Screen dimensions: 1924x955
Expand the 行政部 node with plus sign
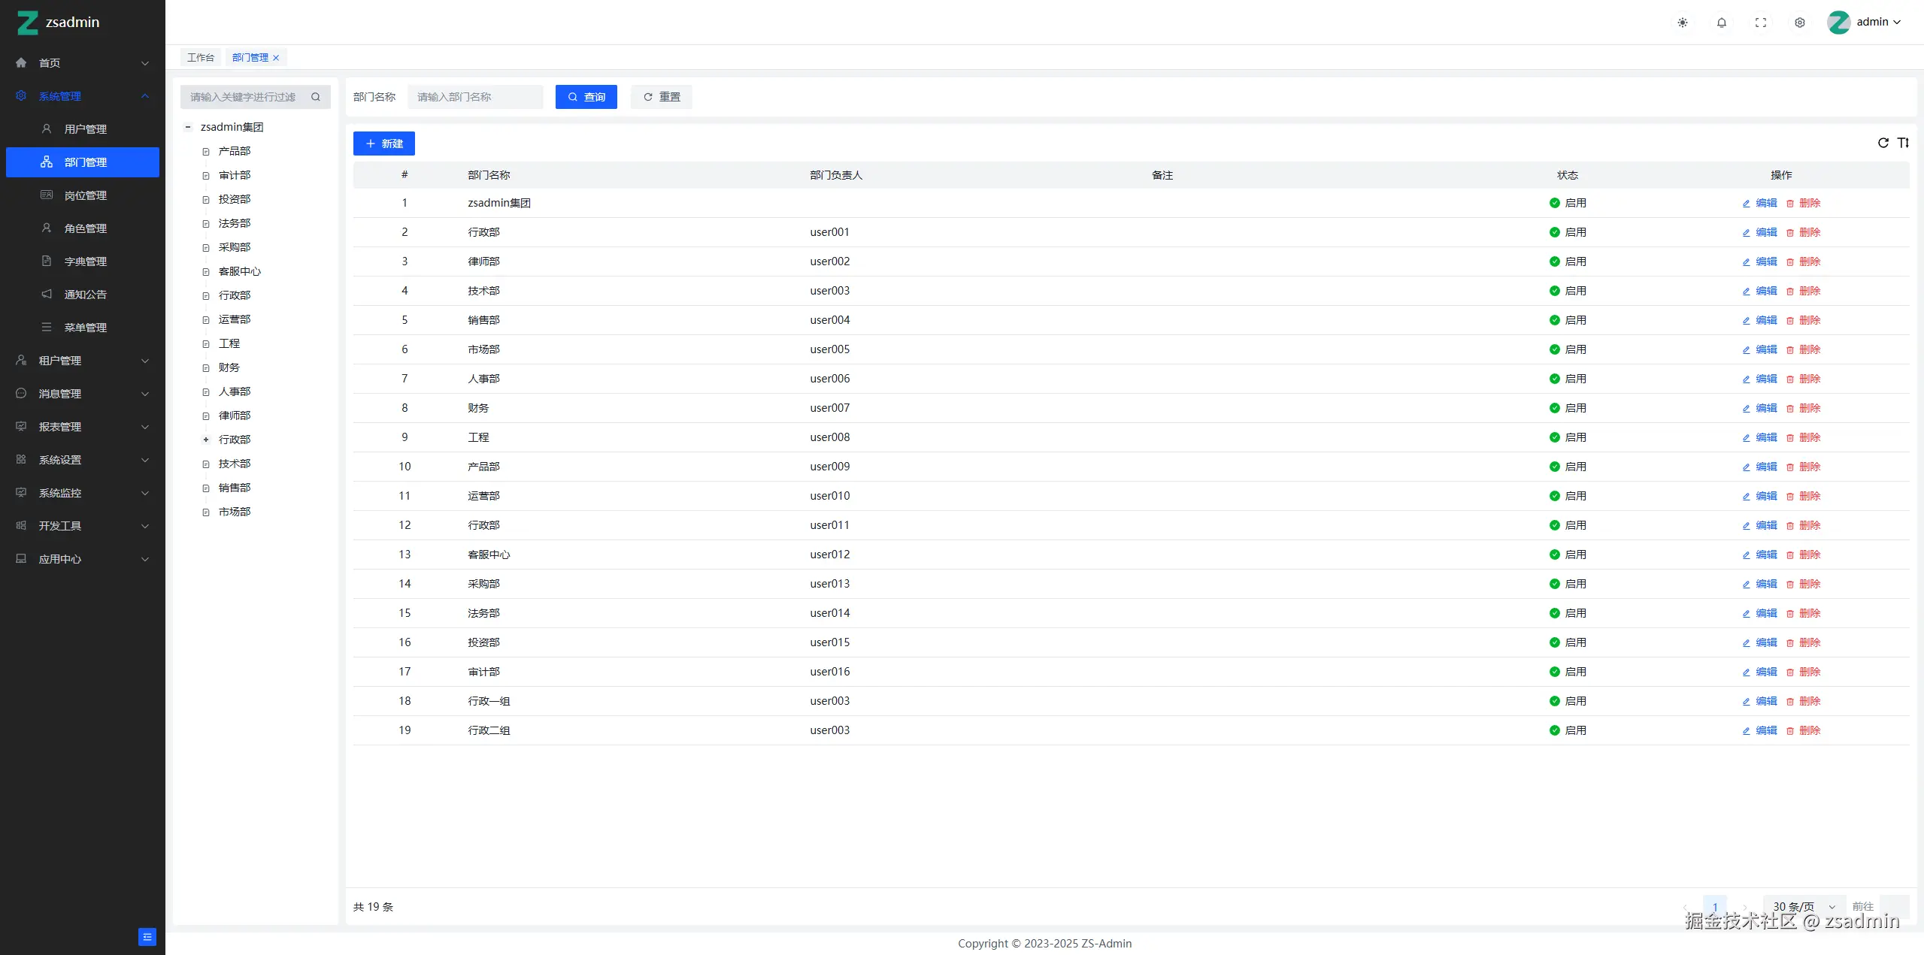(206, 440)
